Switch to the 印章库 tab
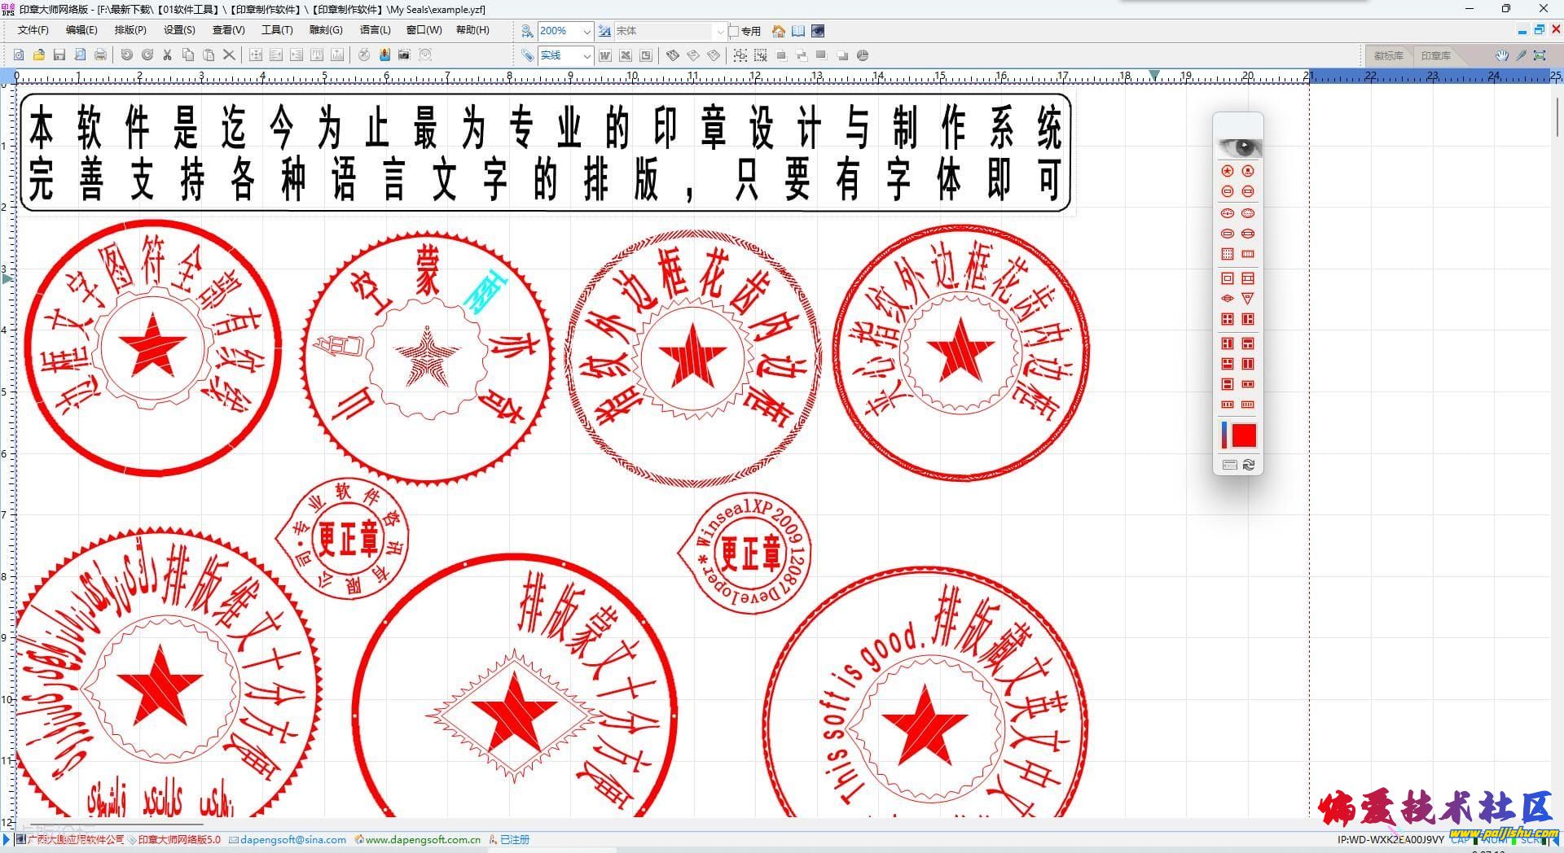Image resolution: width=1564 pixels, height=853 pixels. click(1435, 55)
